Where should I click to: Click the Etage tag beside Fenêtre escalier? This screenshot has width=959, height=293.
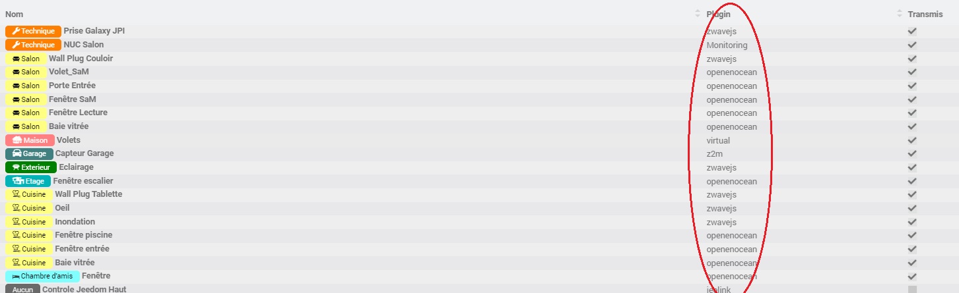(x=28, y=181)
